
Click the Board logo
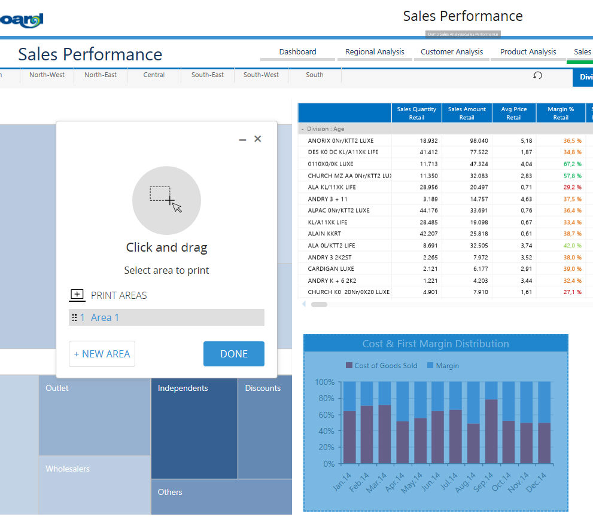click(x=21, y=20)
